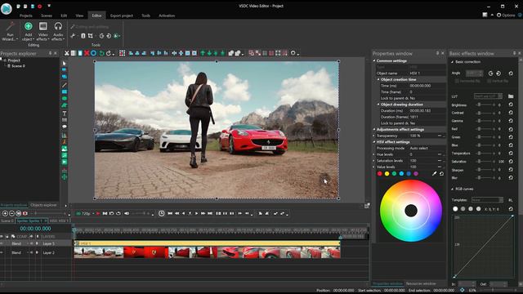Click the timeline zoom in plus button
Viewport: 523px width, 294px height.
pyautogui.click(x=5, y=213)
